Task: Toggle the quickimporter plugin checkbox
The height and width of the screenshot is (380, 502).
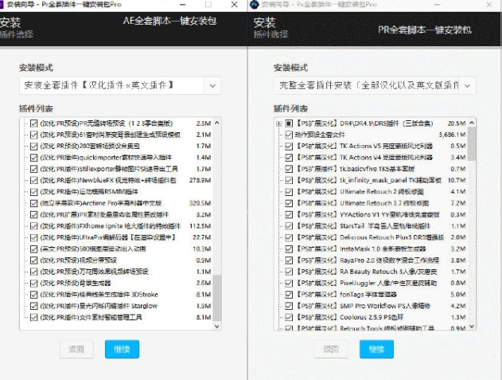Action: coord(34,158)
